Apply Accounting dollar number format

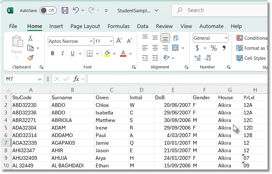click(197, 48)
